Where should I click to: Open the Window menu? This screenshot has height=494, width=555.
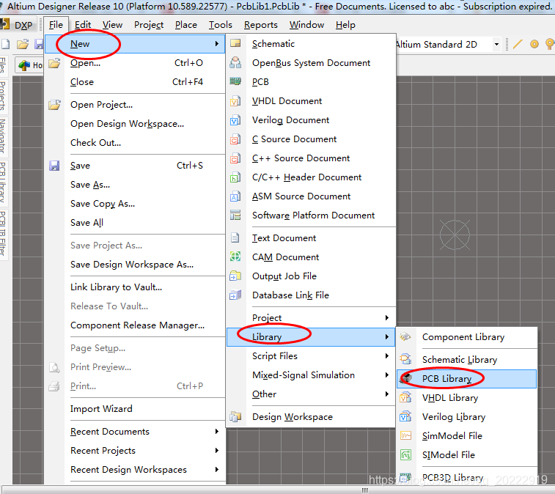[307, 25]
